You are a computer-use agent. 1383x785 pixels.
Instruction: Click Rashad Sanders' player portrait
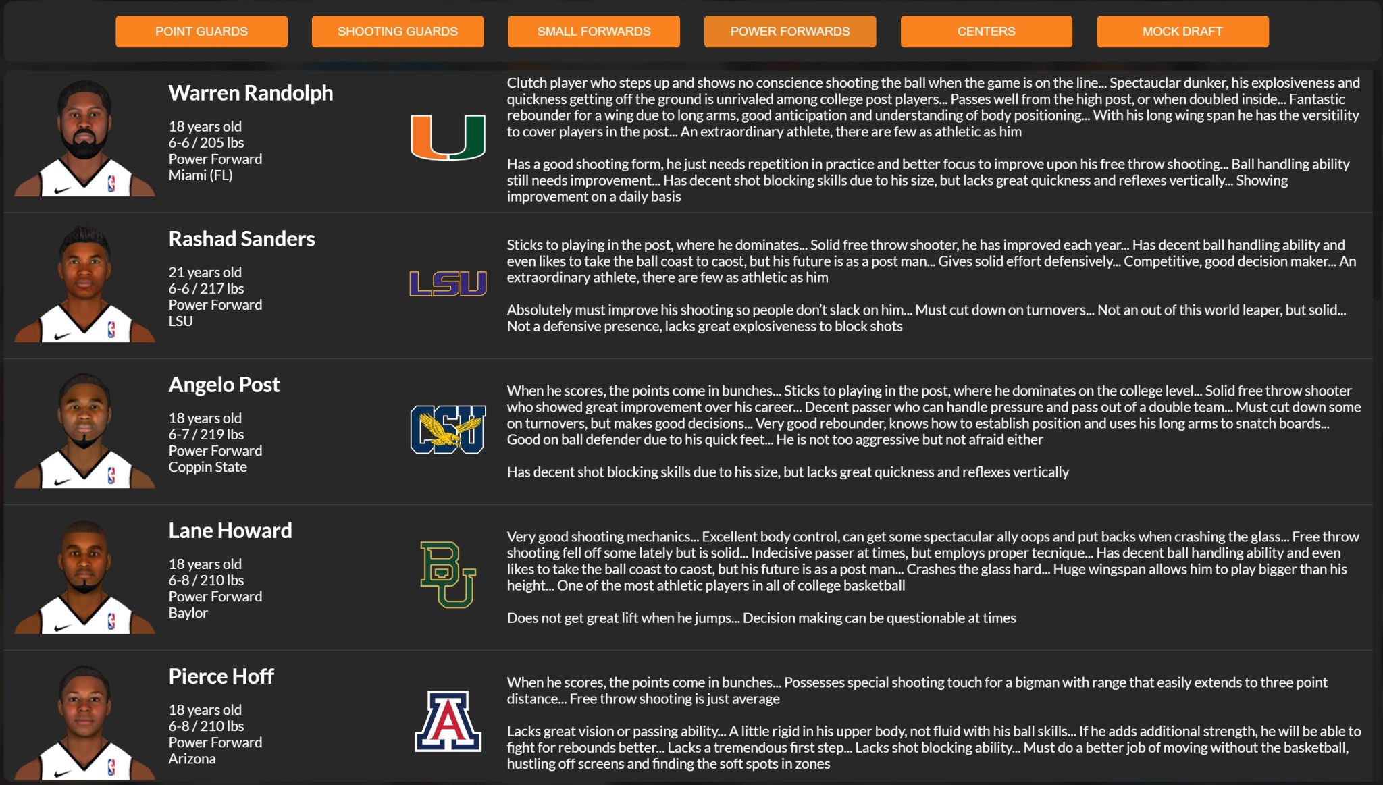(85, 285)
